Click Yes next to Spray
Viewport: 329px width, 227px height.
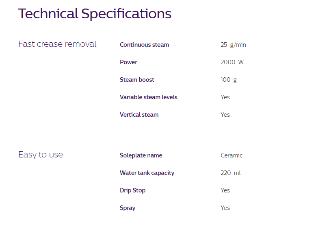coord(225,207)
